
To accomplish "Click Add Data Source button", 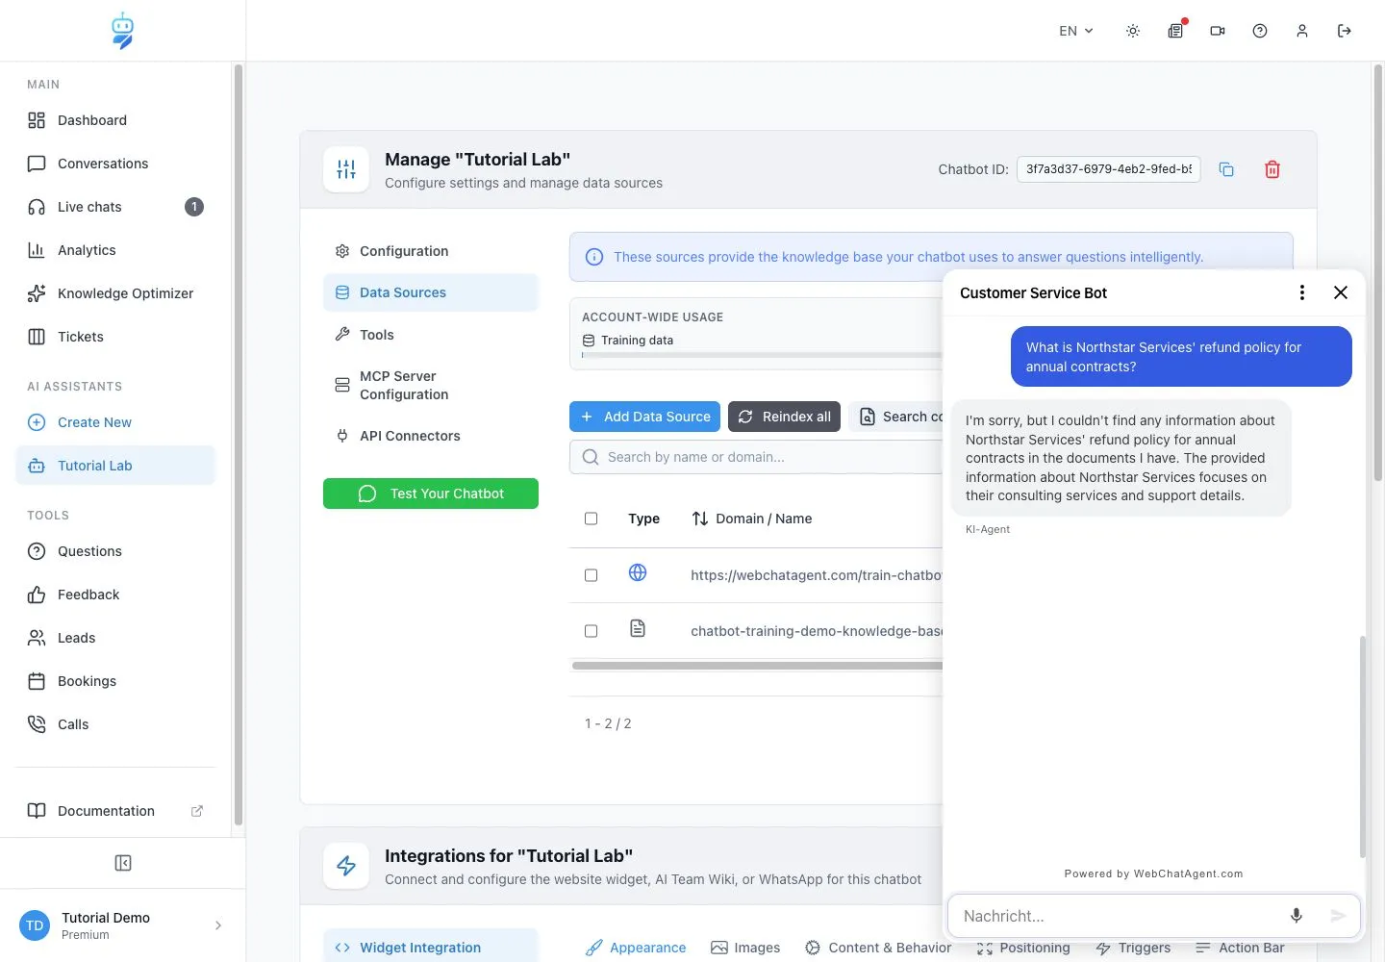I will (x=644, y=417).
